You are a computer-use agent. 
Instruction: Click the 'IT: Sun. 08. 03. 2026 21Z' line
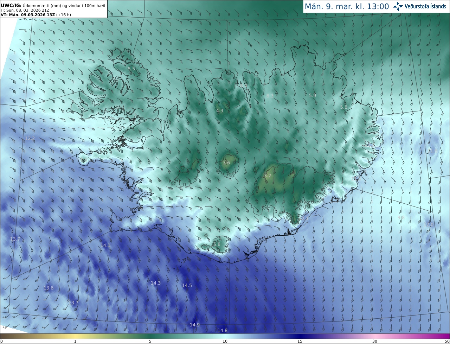25,10
